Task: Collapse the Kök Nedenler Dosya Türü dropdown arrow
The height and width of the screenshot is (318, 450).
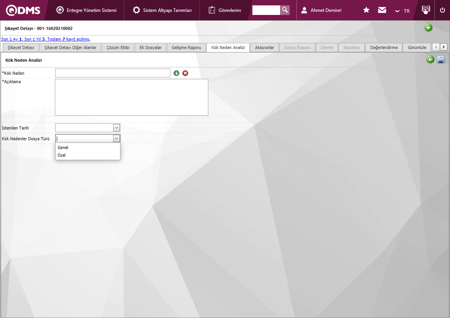Action: (116, 139)
